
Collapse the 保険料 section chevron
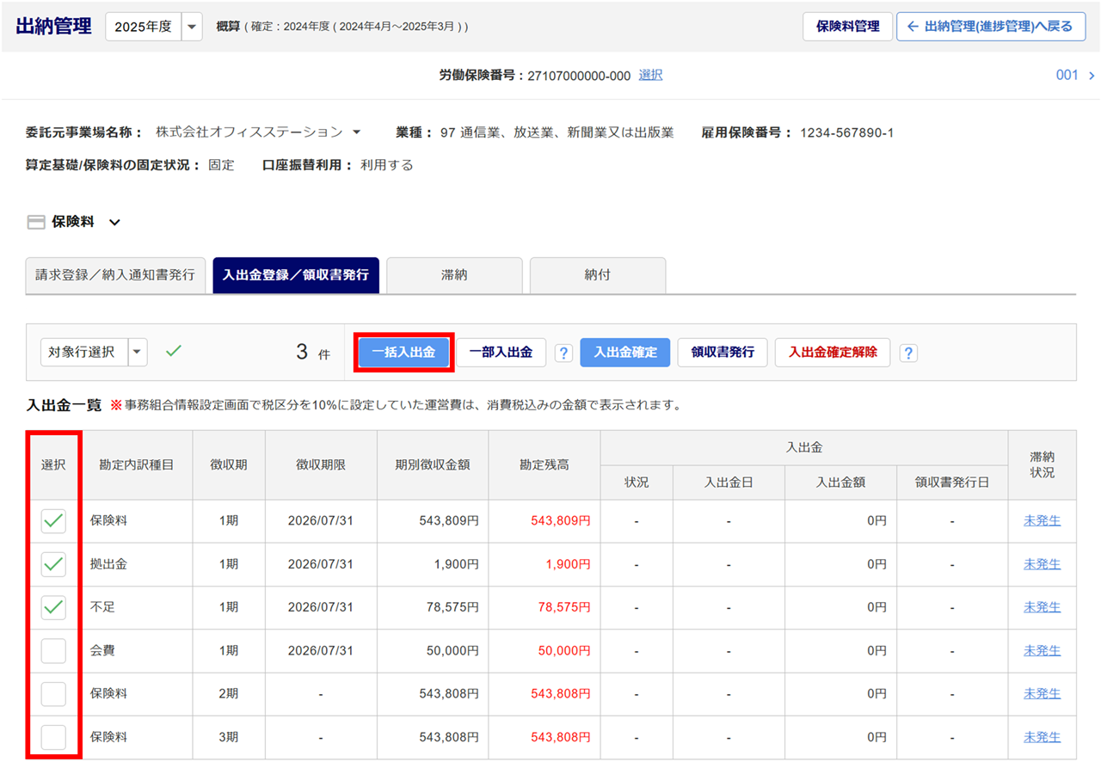pos(114,223)
